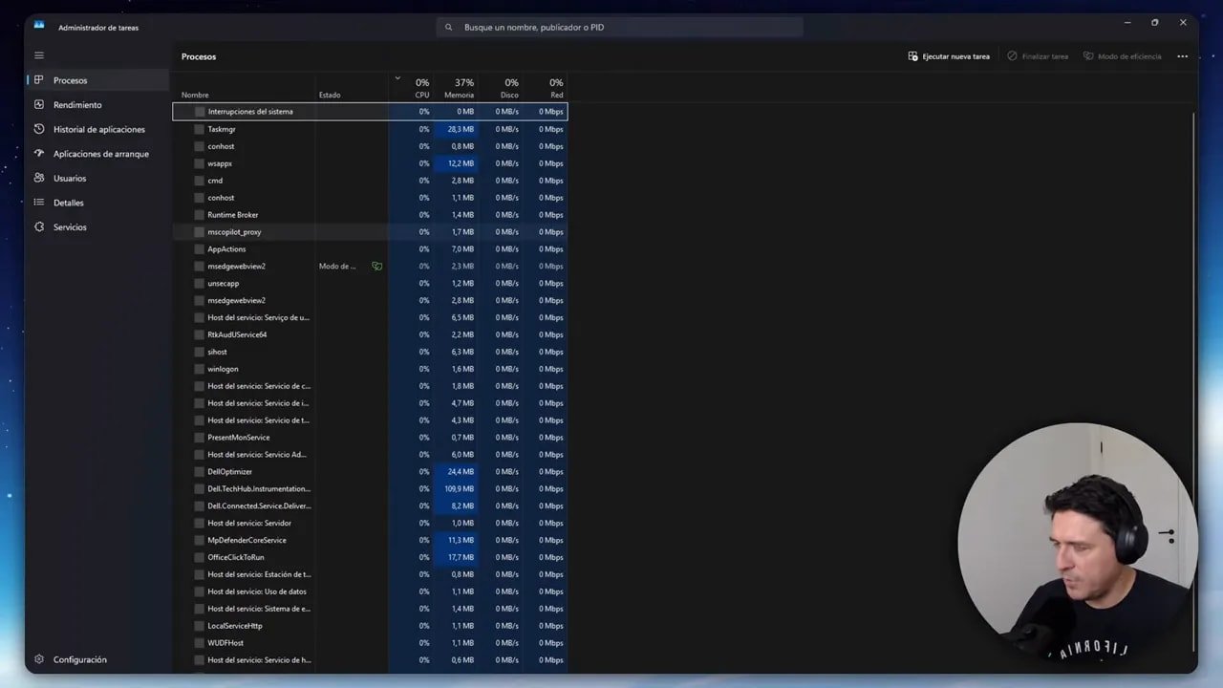The image size is (1223, 688).
Task: Open Historial de aplicaciones
Action: point(98,129)
